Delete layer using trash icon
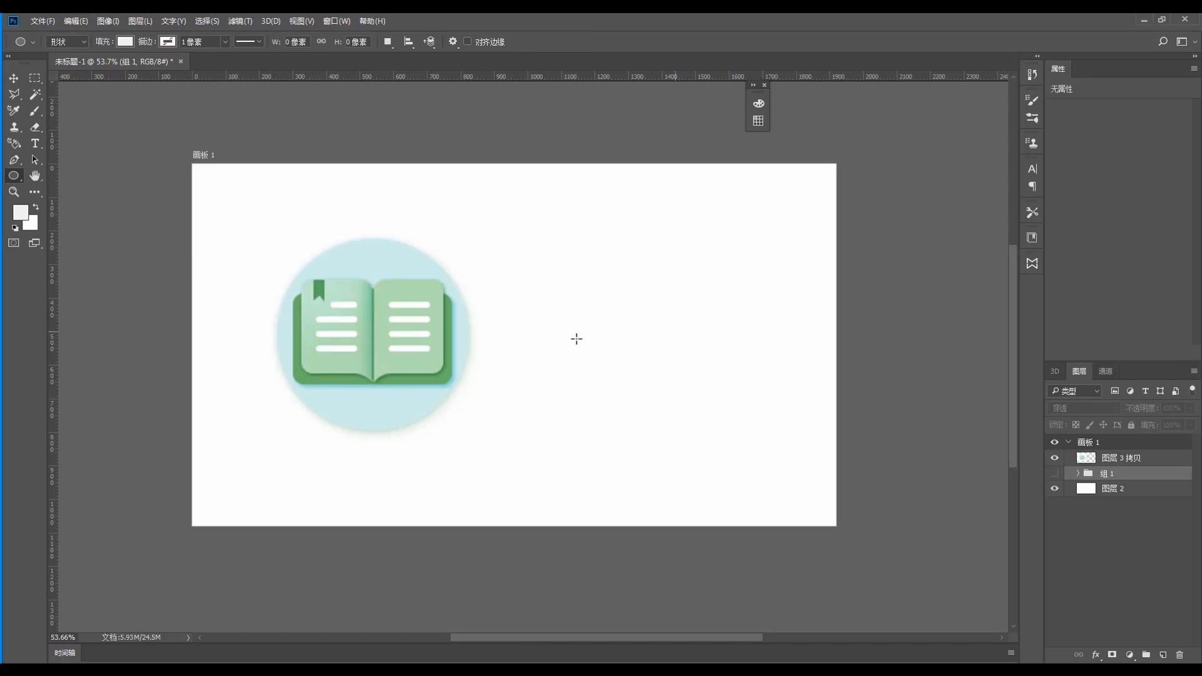1202x676 pixels. (x=1179, y=655)
